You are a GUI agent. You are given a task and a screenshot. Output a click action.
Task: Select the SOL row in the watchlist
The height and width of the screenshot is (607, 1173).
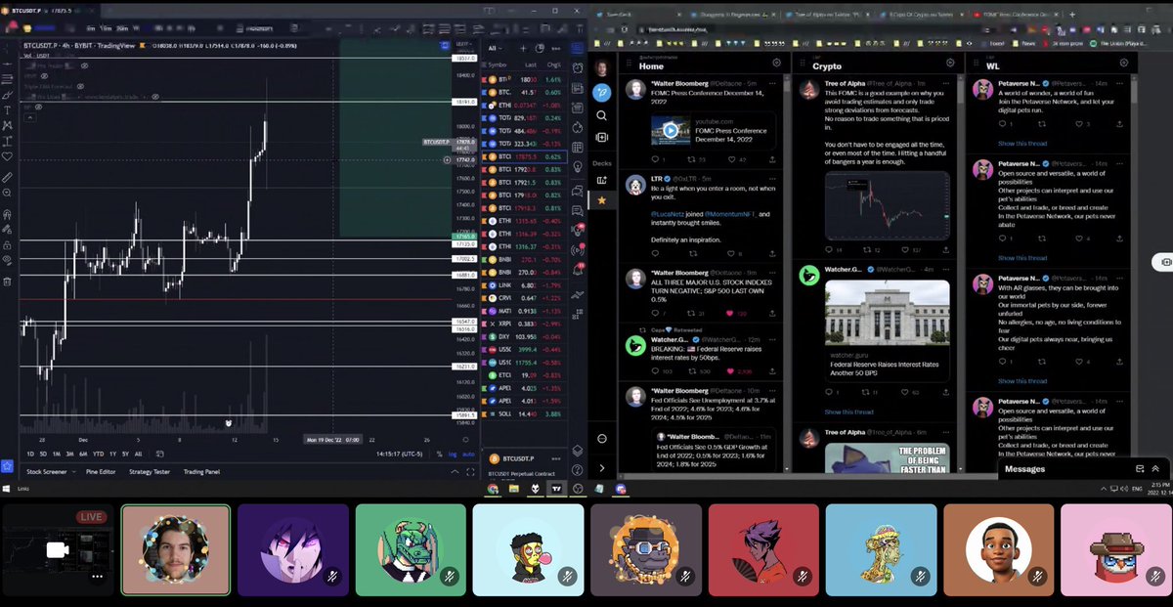524,413
